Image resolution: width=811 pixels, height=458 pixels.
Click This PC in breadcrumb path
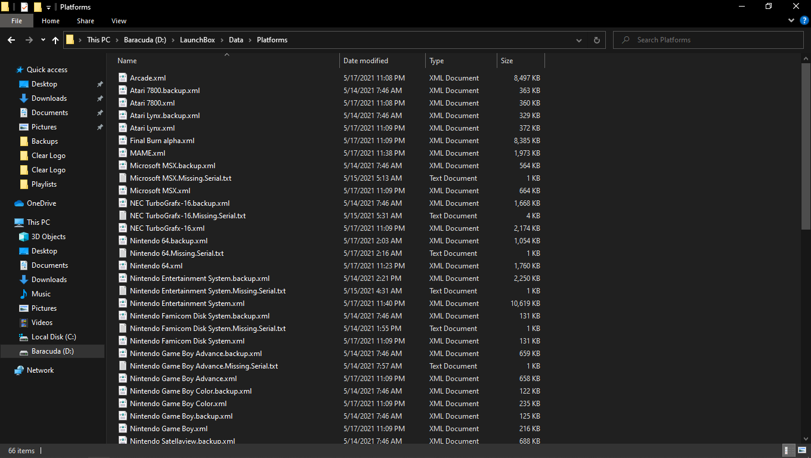coord(98,40)
